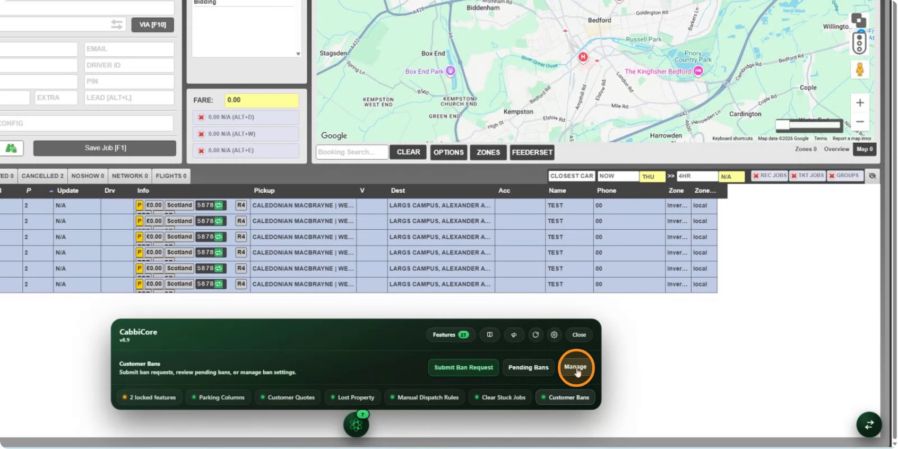The width and height of the screenshot is (898, 449).
Task: Toggle the Clear Stuck Jobs chip
Action: [x=500, y=398]
